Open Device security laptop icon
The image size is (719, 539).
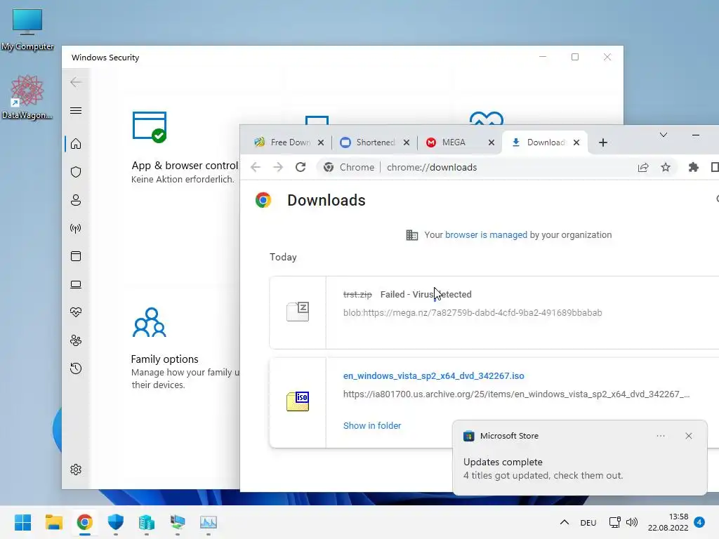(x=76, y=285)
